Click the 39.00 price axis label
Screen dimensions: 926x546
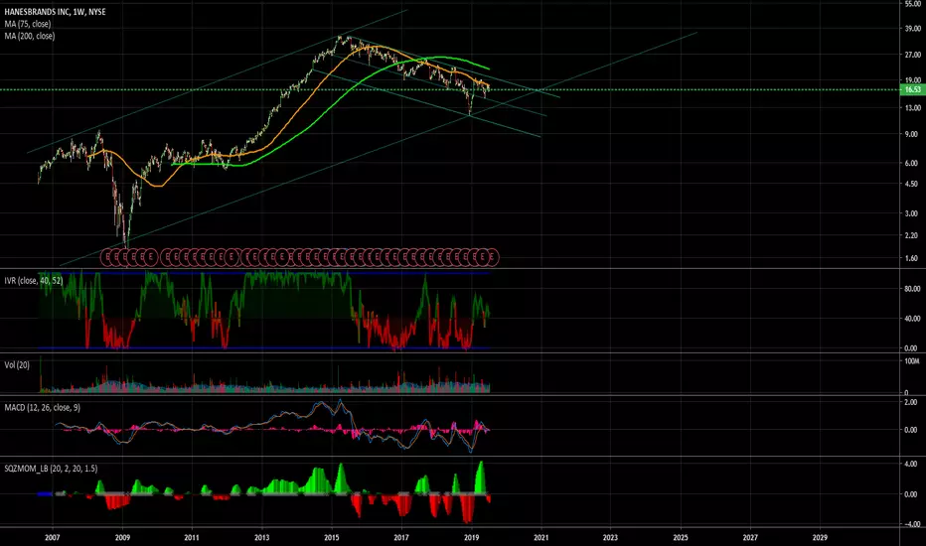click(912, 29)
